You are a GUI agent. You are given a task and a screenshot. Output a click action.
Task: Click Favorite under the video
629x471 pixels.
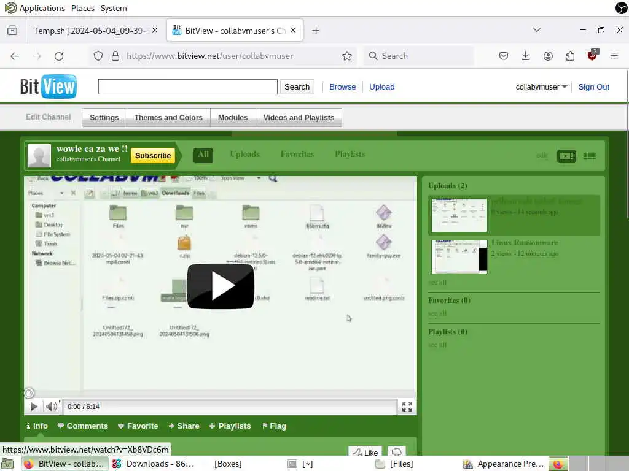pos(138,426)
